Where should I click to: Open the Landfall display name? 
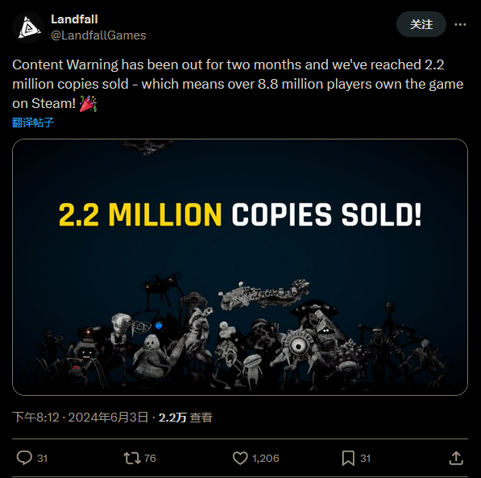[x=74, y=19]
